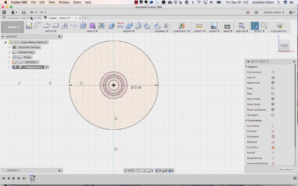Turn on the 3D Sketch checkbox
The height and width of the screenshot is (186, 298).
click(273, 115)
